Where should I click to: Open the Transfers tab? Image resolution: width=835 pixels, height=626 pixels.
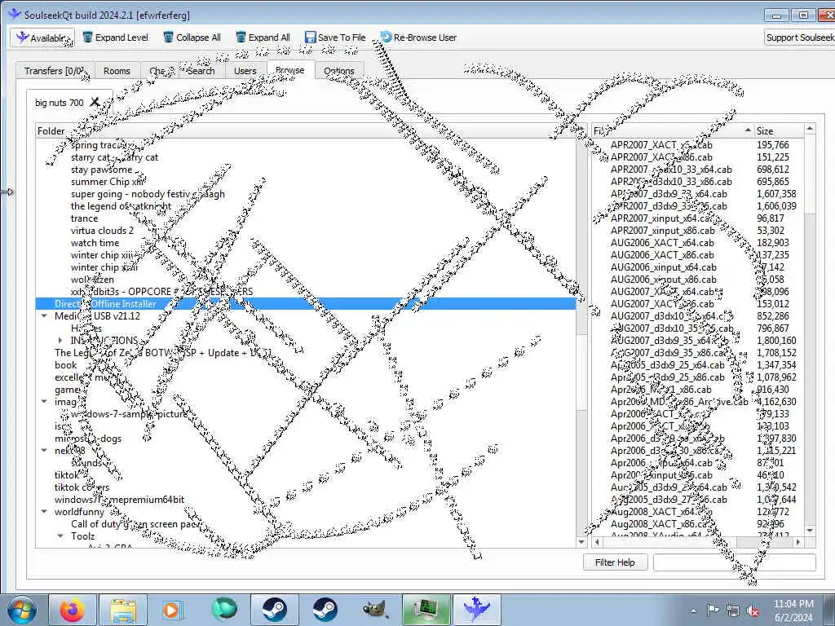tap(55, 71)
